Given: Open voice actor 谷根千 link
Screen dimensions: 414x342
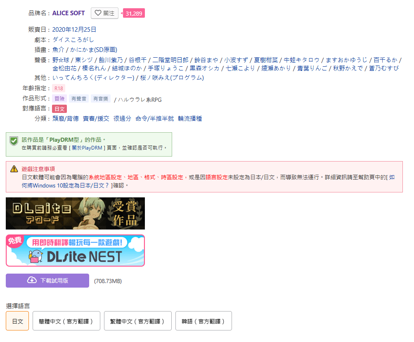Looking at the screenshot, I should 137,60.
